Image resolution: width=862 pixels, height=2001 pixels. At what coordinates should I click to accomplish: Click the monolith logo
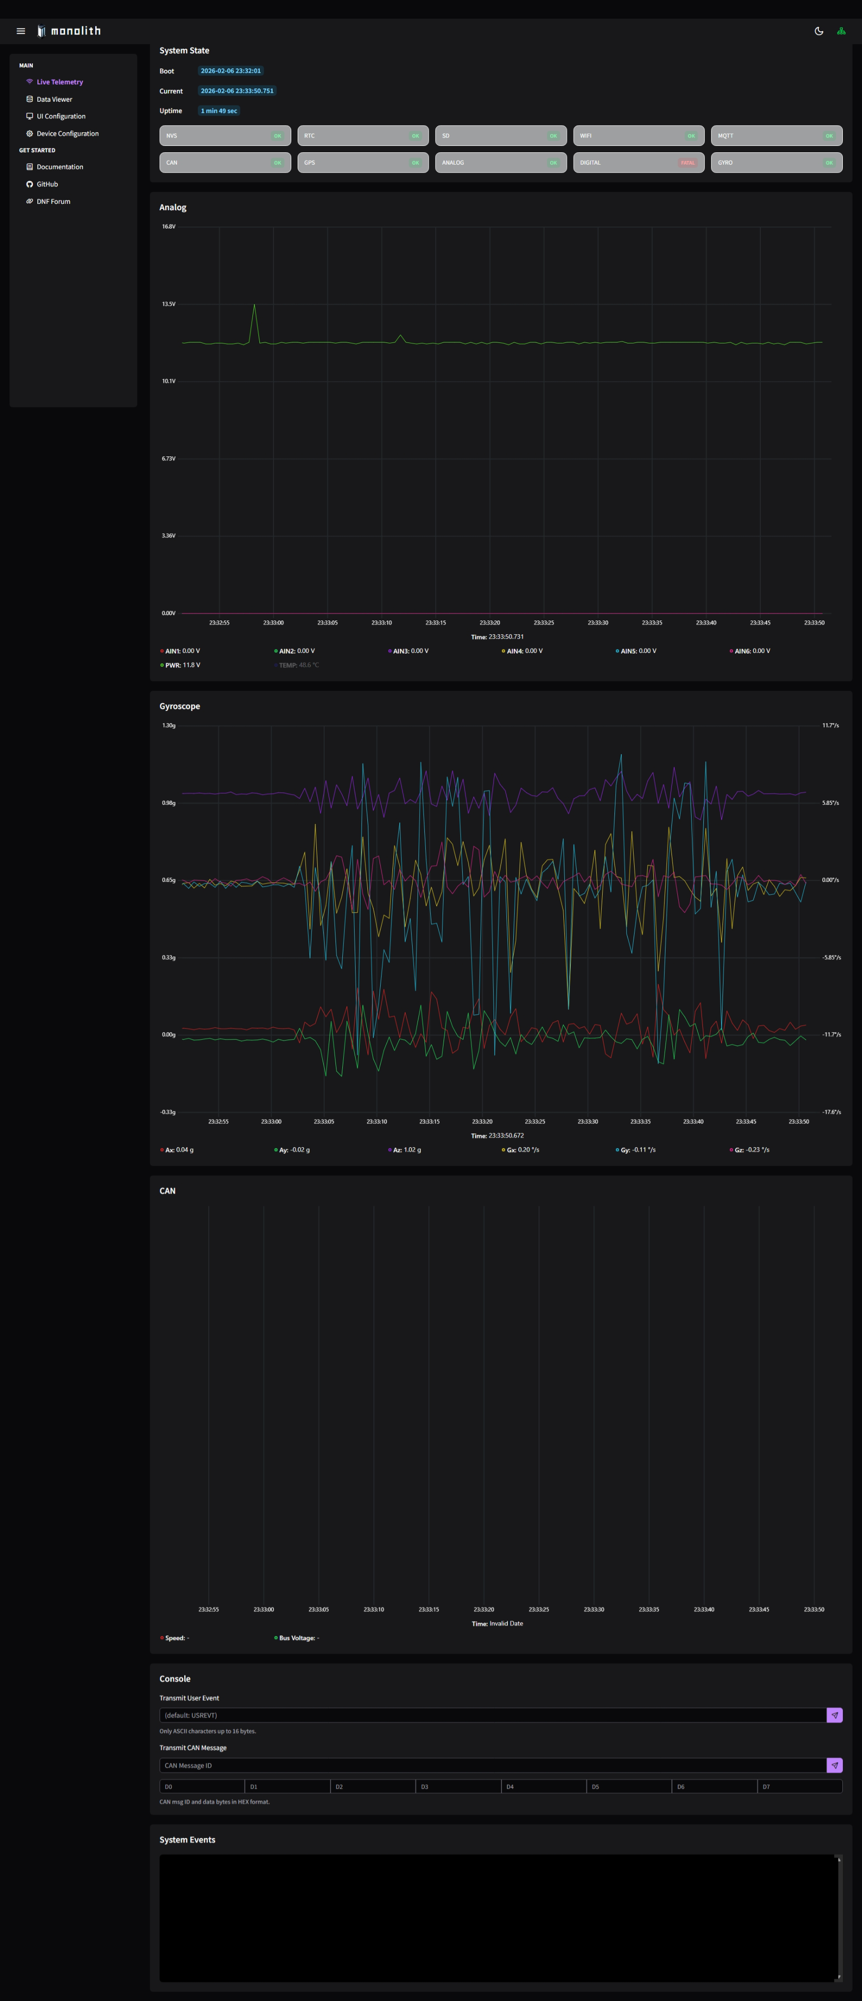69,31
